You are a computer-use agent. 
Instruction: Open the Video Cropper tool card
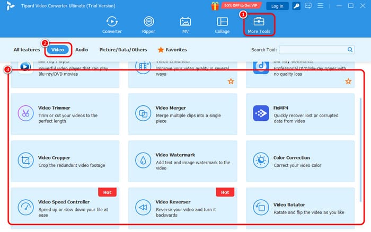click(x=65, y=162)
